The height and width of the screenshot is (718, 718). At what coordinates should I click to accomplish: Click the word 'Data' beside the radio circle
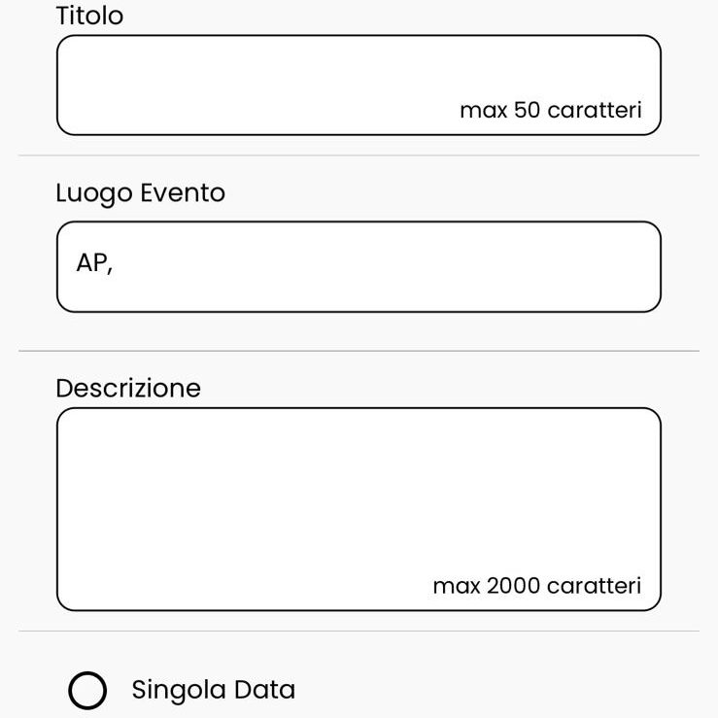(264, 690)
